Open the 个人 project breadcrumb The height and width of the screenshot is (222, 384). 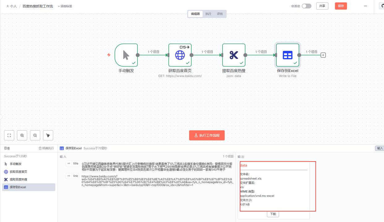12,6
